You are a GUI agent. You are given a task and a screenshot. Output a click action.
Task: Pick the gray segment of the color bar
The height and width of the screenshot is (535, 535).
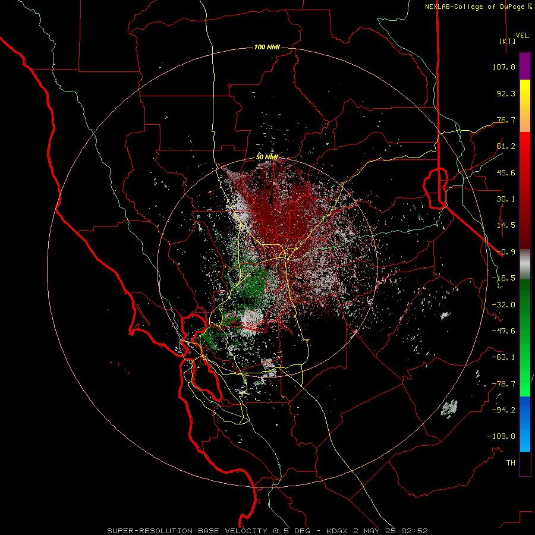[x=525, y=265]
